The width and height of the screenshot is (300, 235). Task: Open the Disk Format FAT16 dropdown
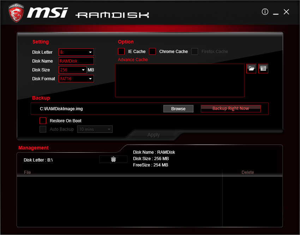click(76, 79)
